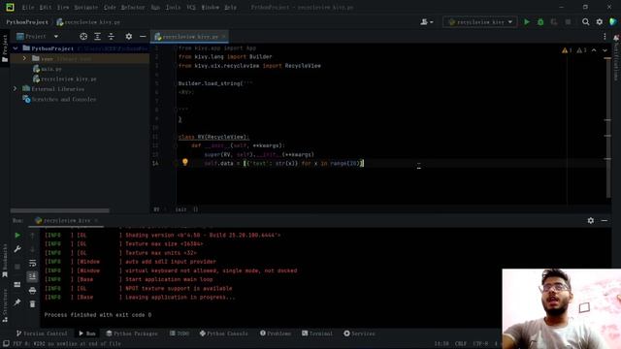Open the VCS menu
The image size is (621, 349).
191,7
